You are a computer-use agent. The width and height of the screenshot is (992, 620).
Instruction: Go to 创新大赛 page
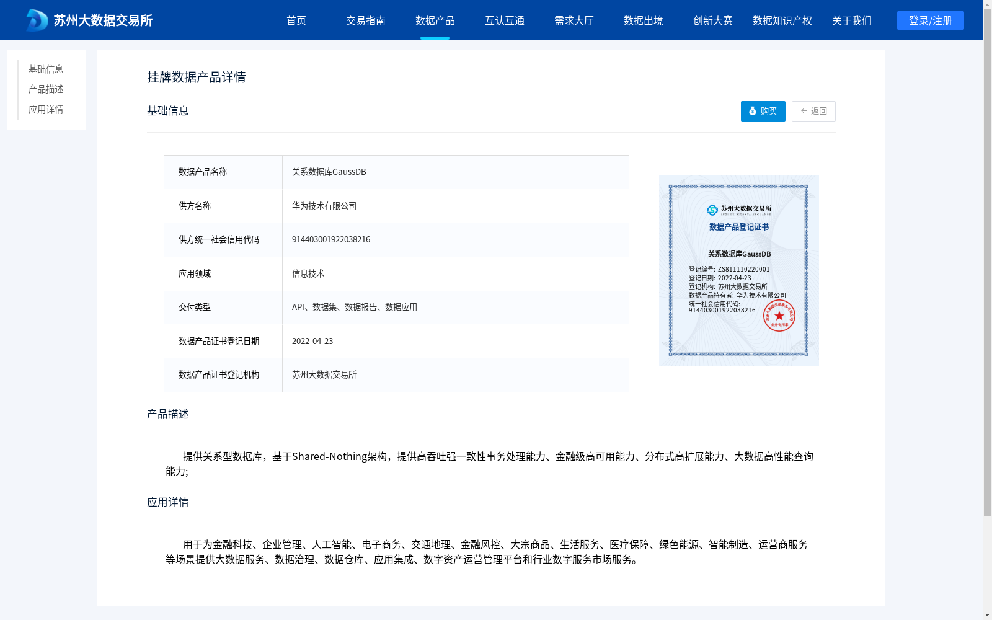[x=713, y=20]
